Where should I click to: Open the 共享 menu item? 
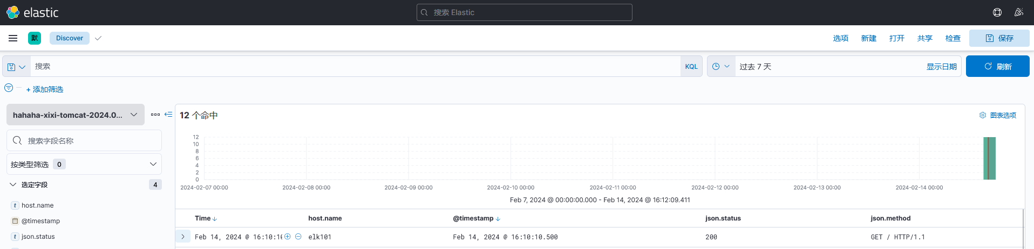click(x=924, y=38)
